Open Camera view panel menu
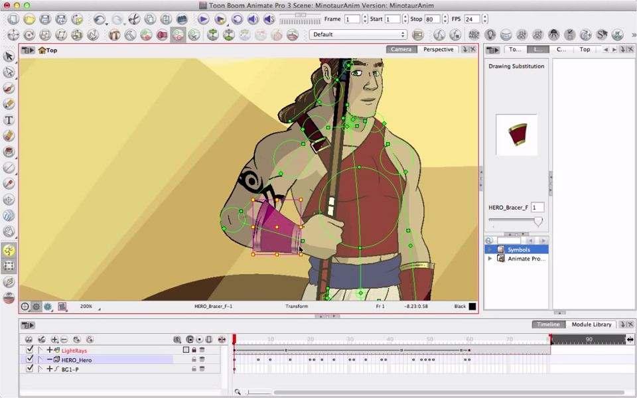The height and width of the screenshot is (398, 637). (28, 50)
